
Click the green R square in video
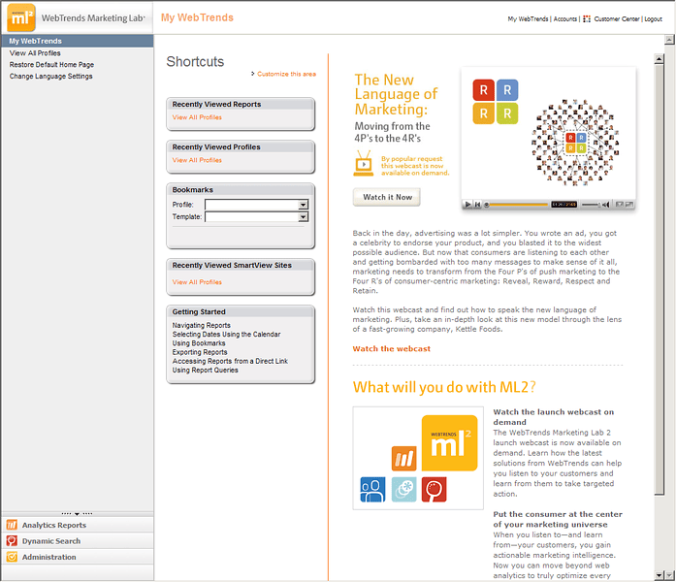[x=507, y=113]
